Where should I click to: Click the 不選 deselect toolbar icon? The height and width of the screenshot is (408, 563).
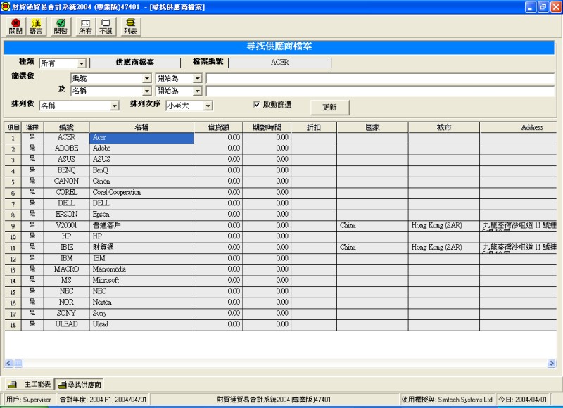[x=106, y=27]
